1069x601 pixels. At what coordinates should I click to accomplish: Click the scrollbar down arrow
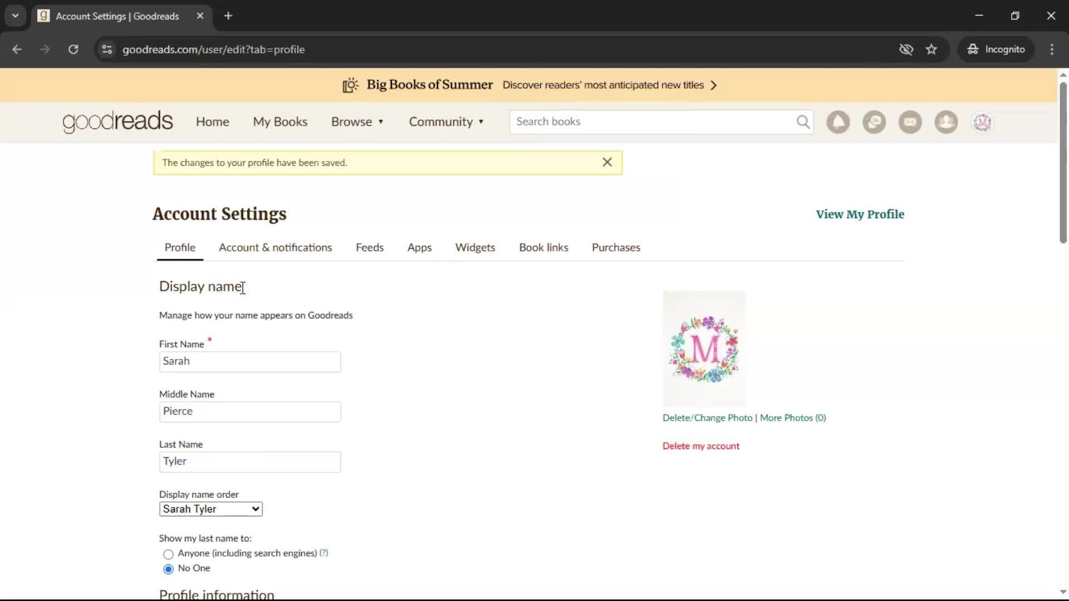1063,592
